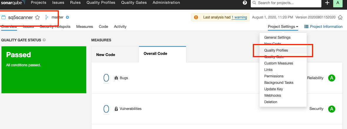
Task: Open Project Information panel
Action: (323, 27)
